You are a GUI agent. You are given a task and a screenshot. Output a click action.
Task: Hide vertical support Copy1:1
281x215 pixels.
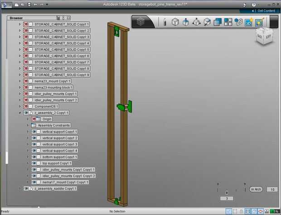[34, 132]
